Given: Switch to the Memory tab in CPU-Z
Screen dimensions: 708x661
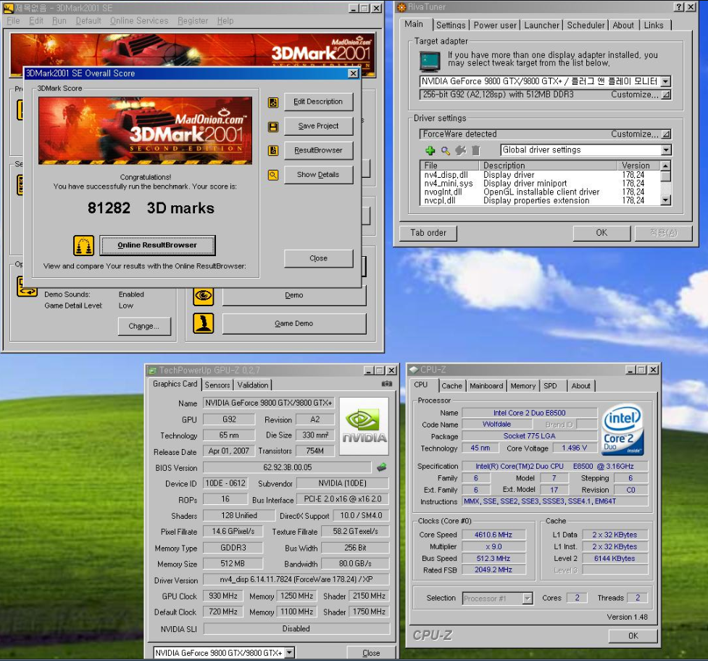Looking at the screenshot, I should click(523, 386).
